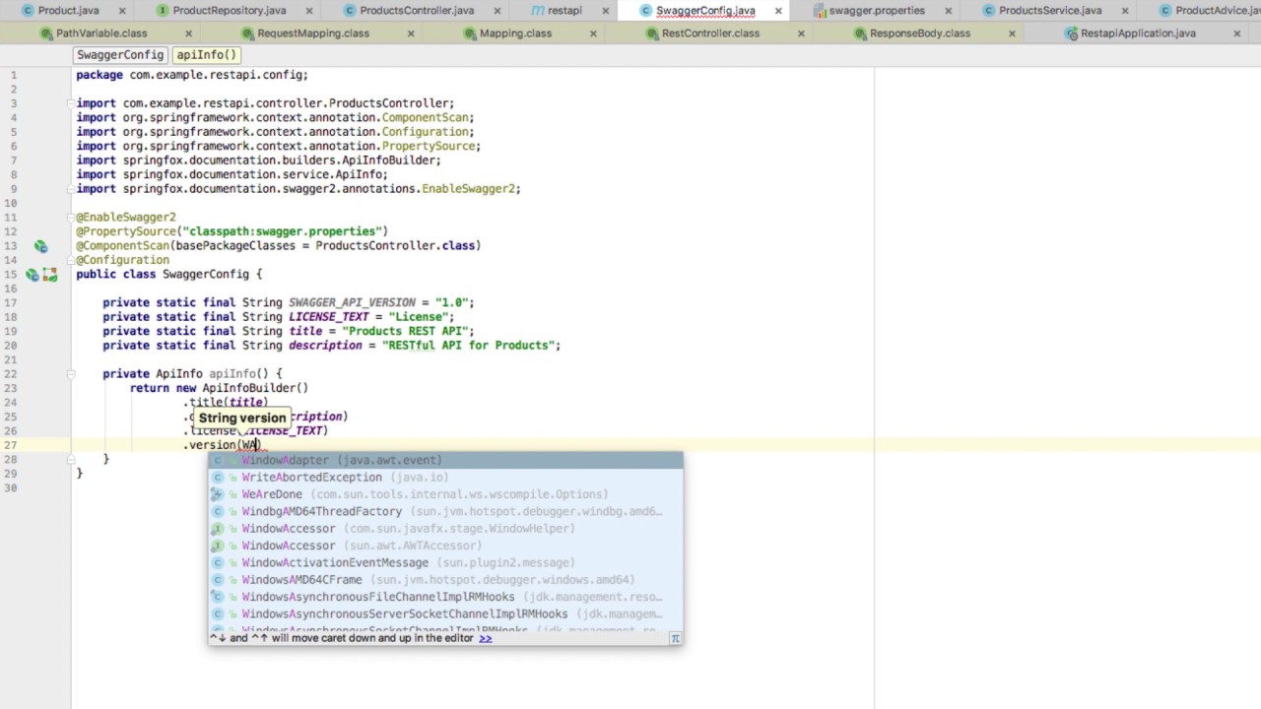Click class icon beside WindowAdapter suggestion
Image resolution: width=1261 pixels, height=709 pixels.
click(x=219, y=460)
